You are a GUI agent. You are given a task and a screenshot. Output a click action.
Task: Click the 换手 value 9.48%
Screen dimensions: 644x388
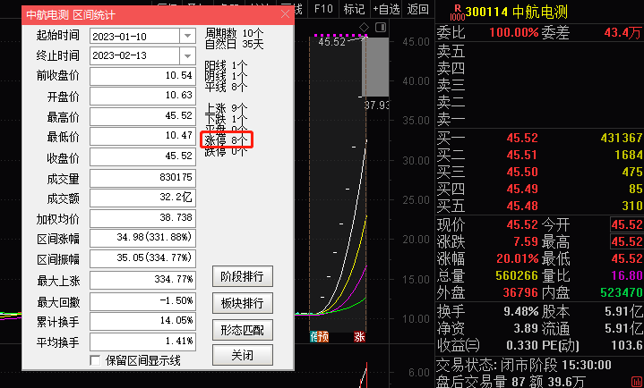pyautogui.click(x=520, y=312)
